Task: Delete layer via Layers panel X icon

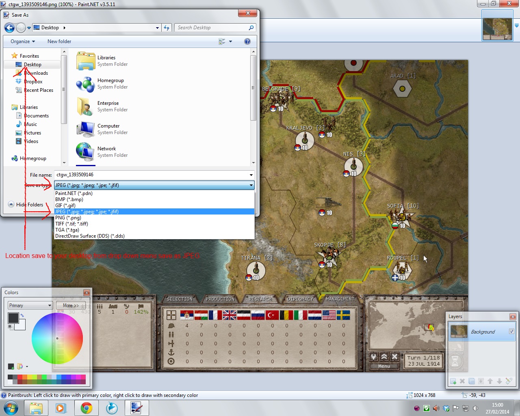Action: 462,381
